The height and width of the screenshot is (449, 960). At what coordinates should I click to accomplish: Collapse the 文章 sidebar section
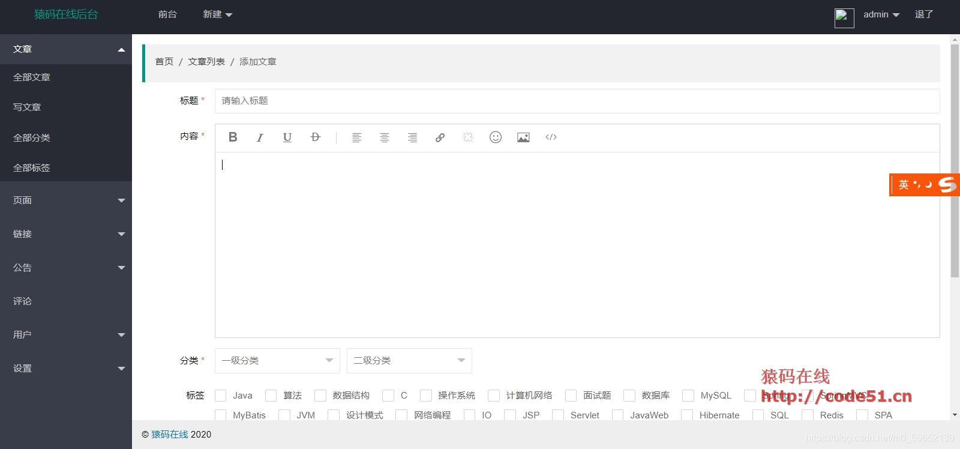coord(66,49)
